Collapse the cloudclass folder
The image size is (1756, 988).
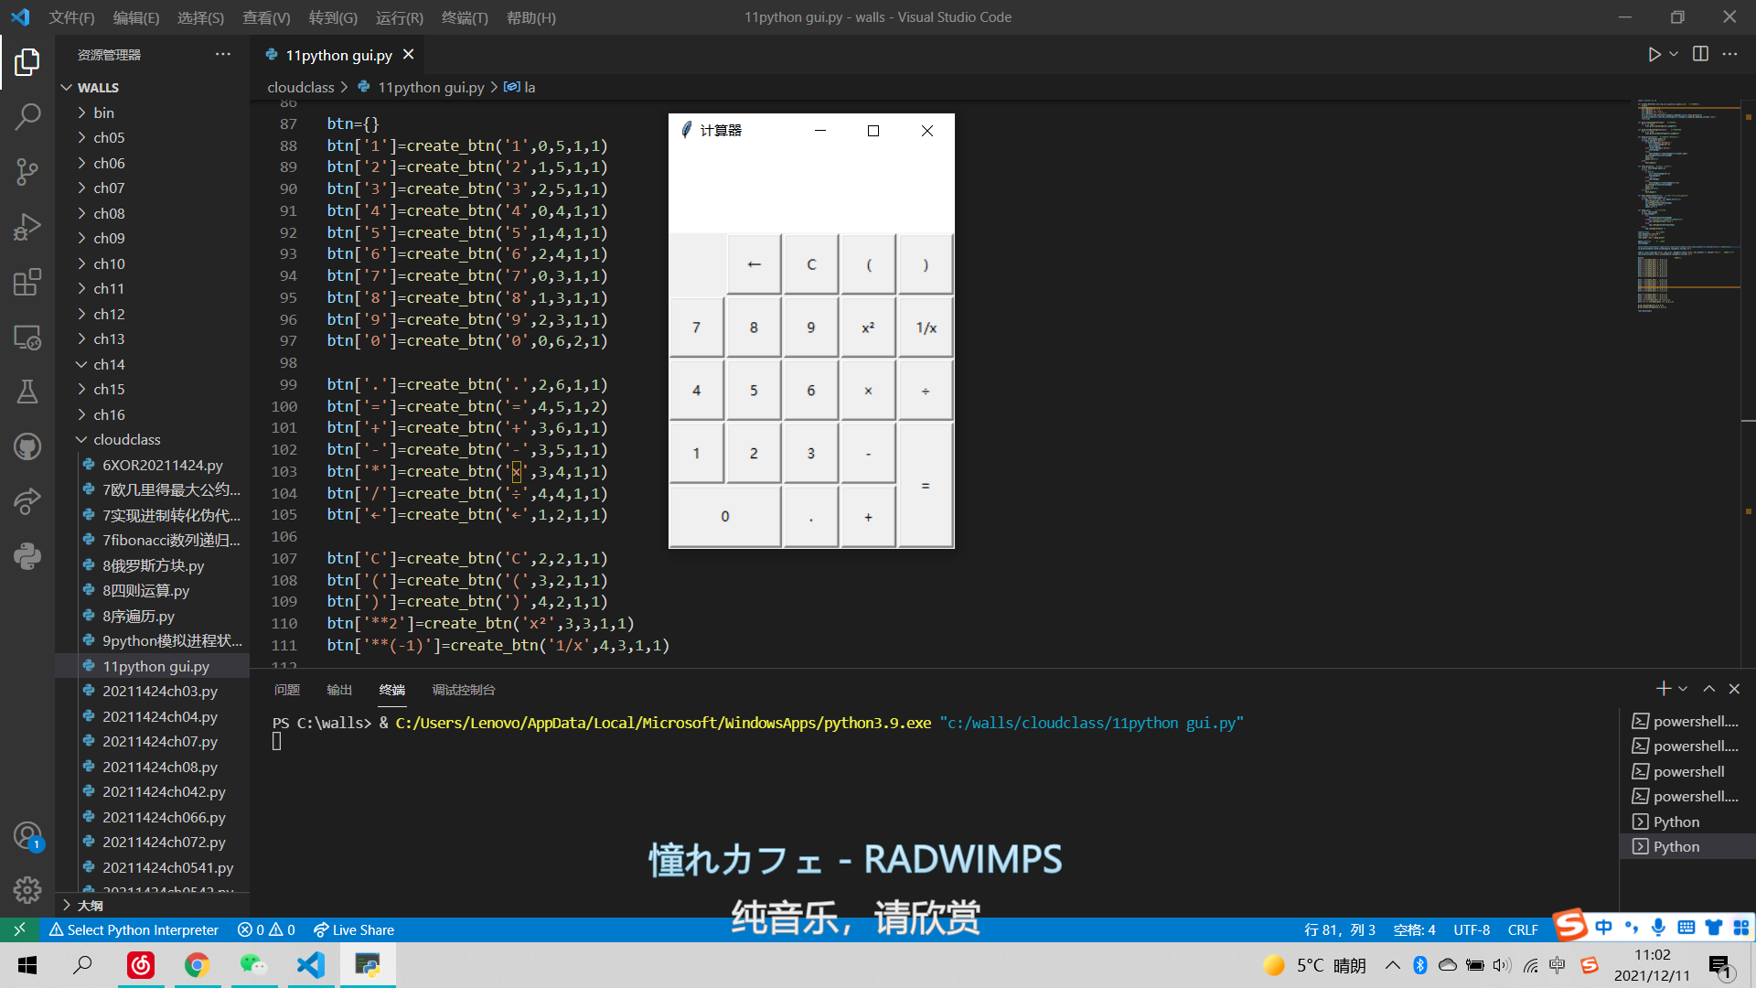click(x=126, y=440)
